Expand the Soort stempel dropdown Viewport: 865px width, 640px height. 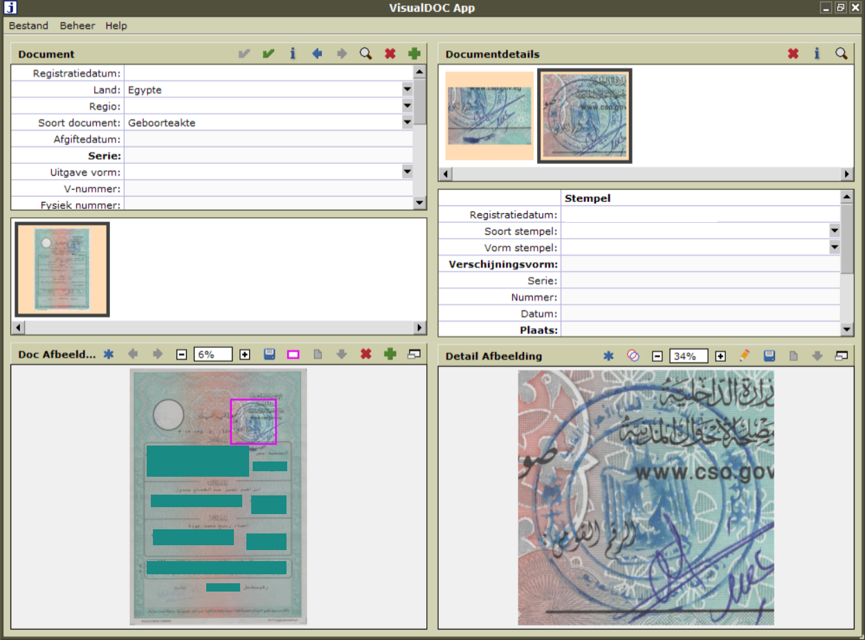click(x=834, y=231)
